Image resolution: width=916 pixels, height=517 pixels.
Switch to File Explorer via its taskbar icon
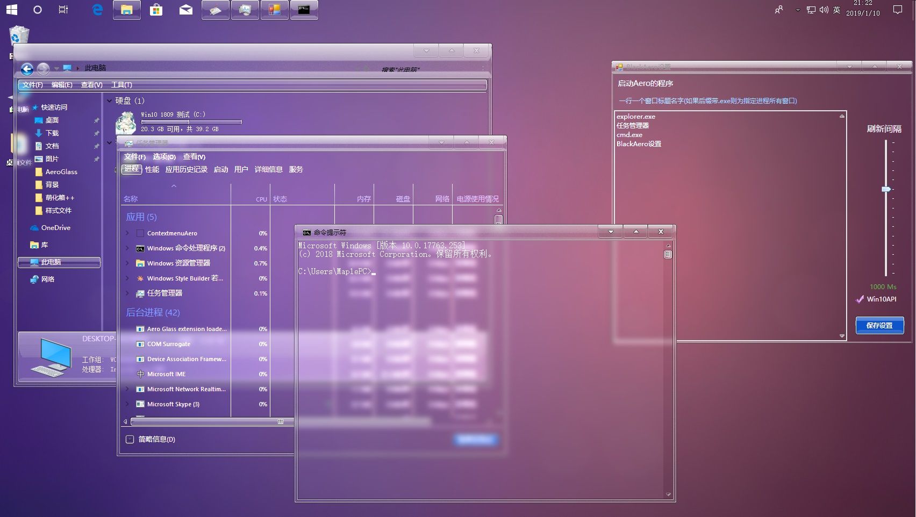pos(127,10)
